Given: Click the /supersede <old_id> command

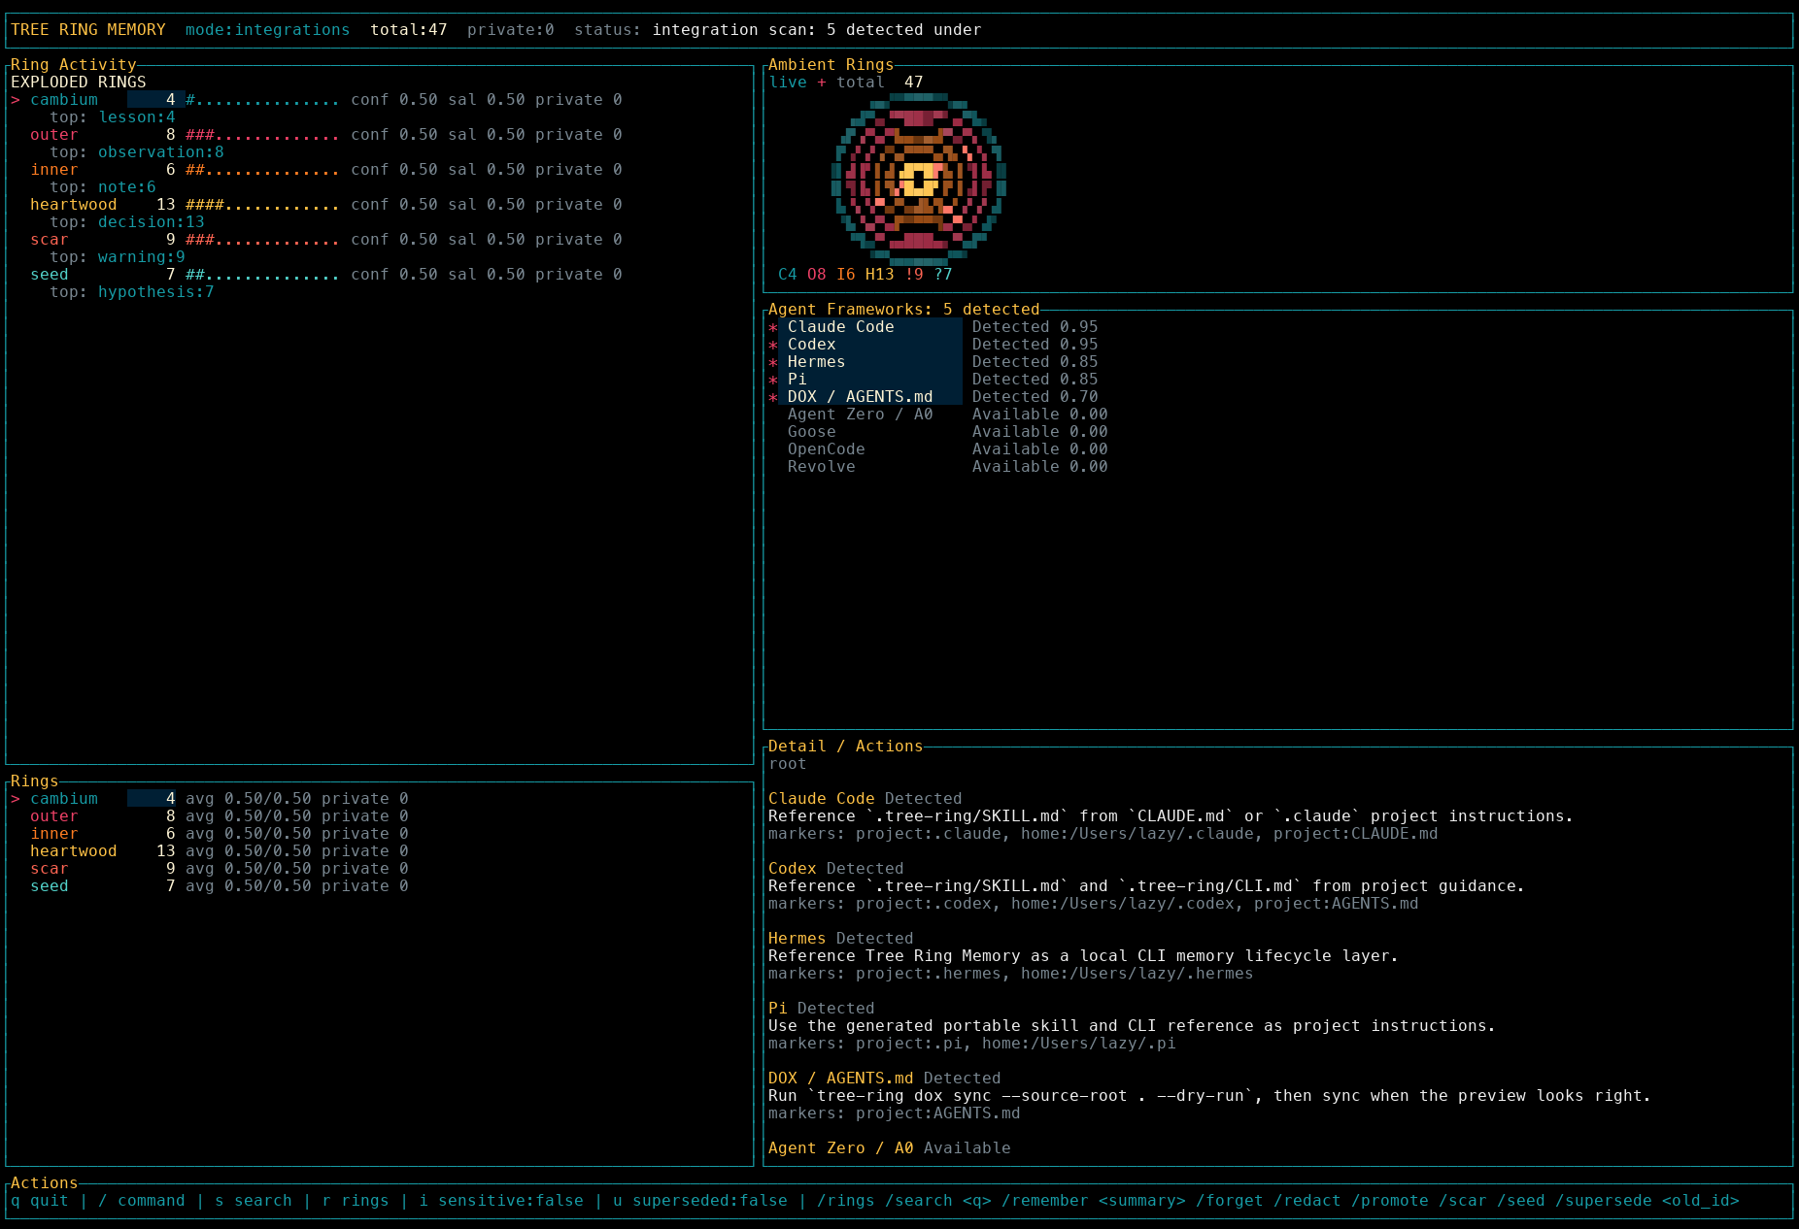Looking at the screenshot, I should tap(1647, 1201).
